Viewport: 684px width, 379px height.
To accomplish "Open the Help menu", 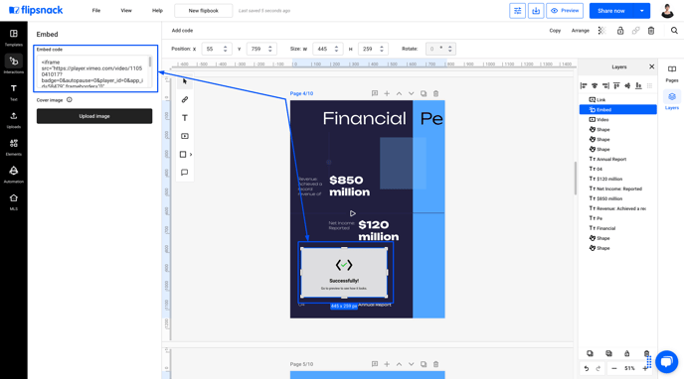I will 157,11.
